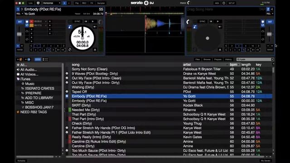The image size is (290, 163).
Task: Toggle INT mode on deck 1
Action: point(20,22)
